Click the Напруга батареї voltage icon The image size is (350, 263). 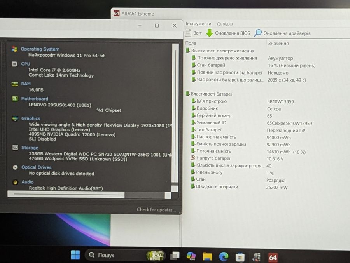[192, 158]
